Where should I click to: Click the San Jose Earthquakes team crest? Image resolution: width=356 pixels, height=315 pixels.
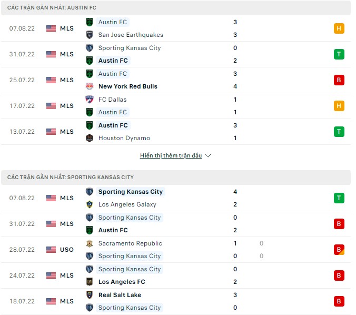pyautogui.click(x=90, y=35)
